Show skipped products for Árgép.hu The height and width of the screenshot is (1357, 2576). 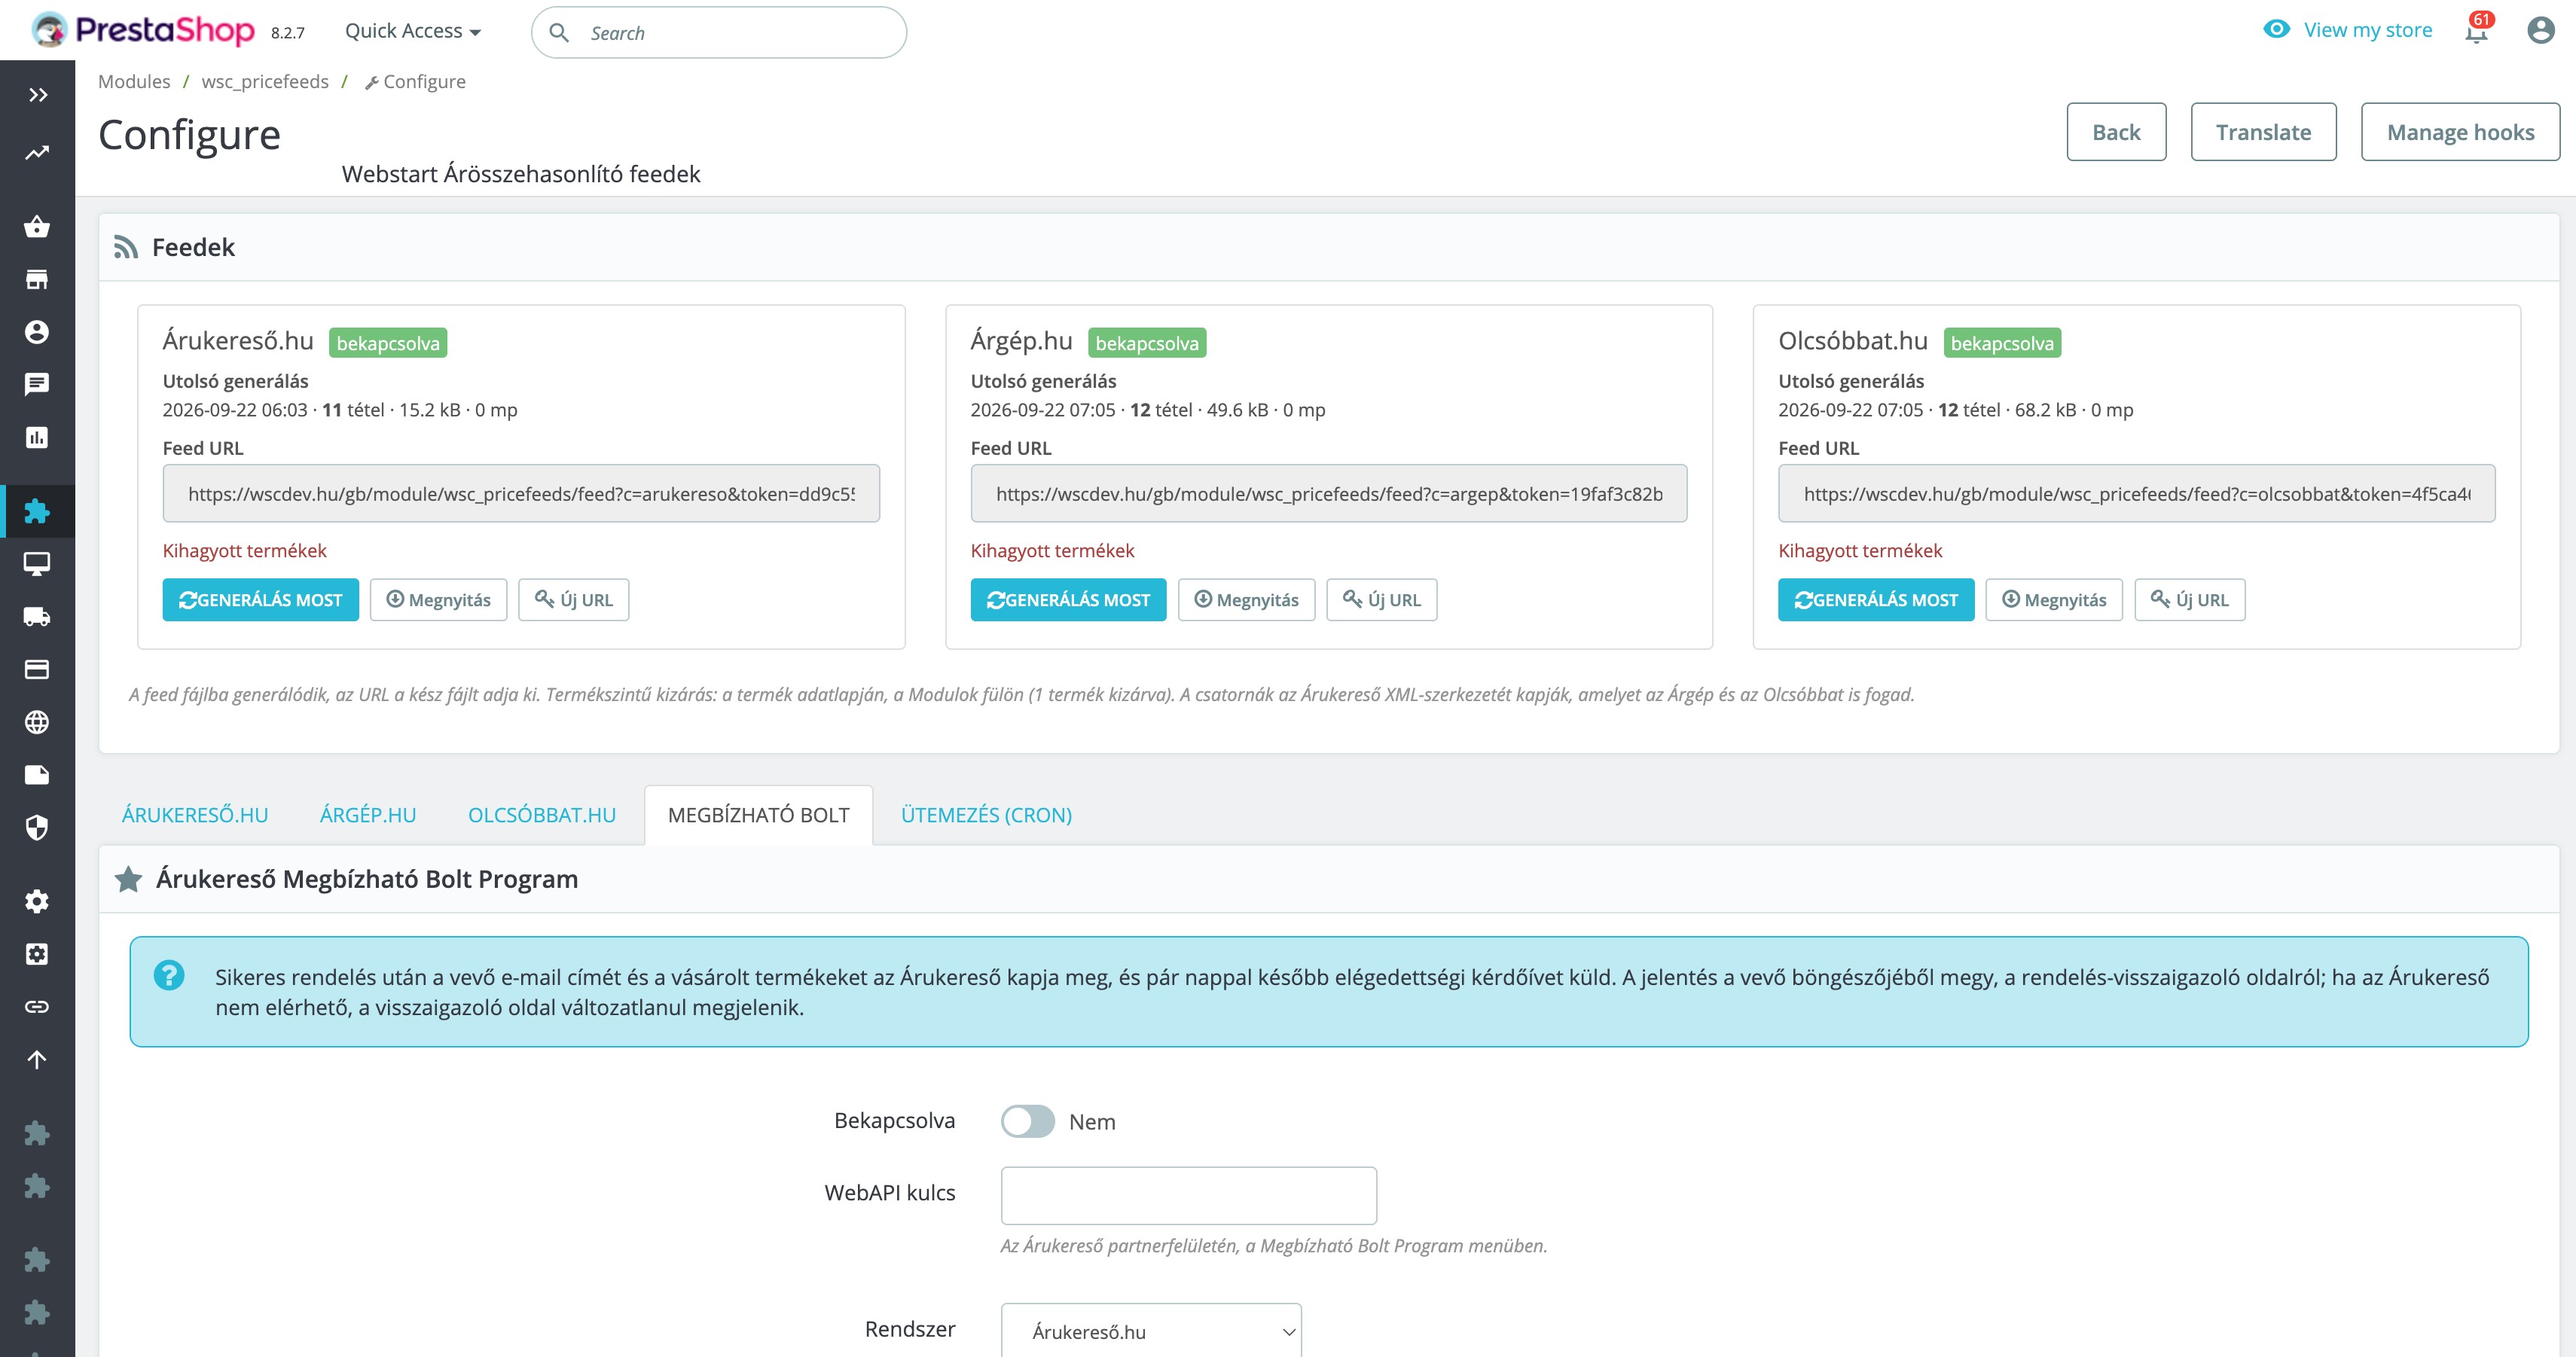tap(1053, 551)
